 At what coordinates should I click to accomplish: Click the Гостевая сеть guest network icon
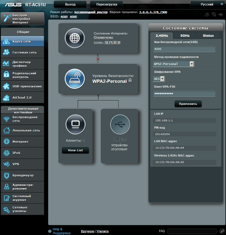(6, 52)
